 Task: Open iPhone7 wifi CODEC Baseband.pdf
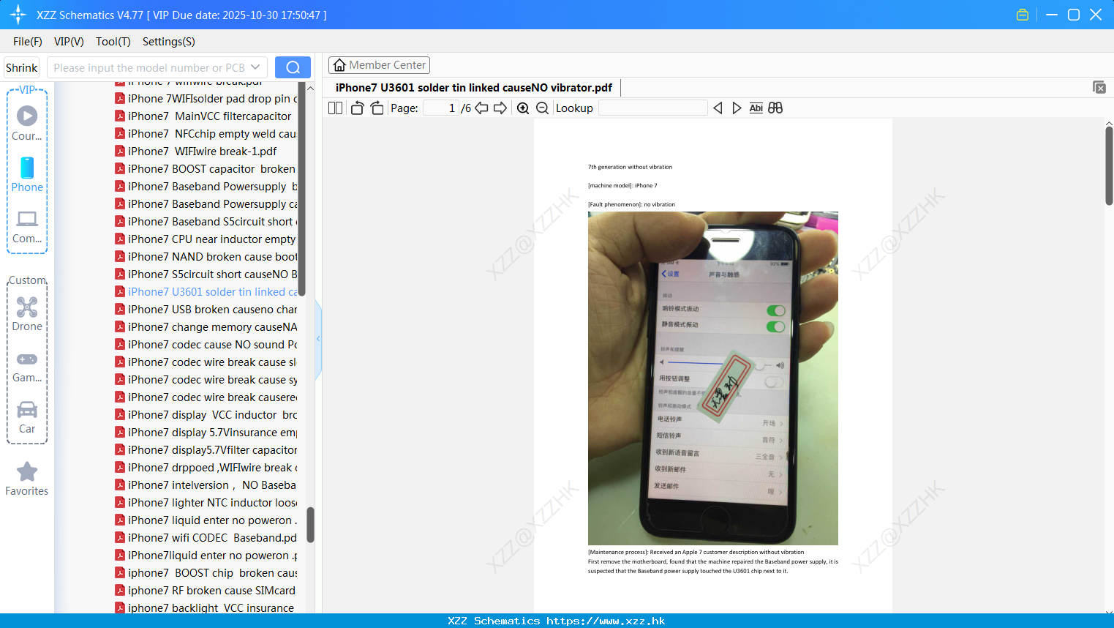(x=206, y=538)
